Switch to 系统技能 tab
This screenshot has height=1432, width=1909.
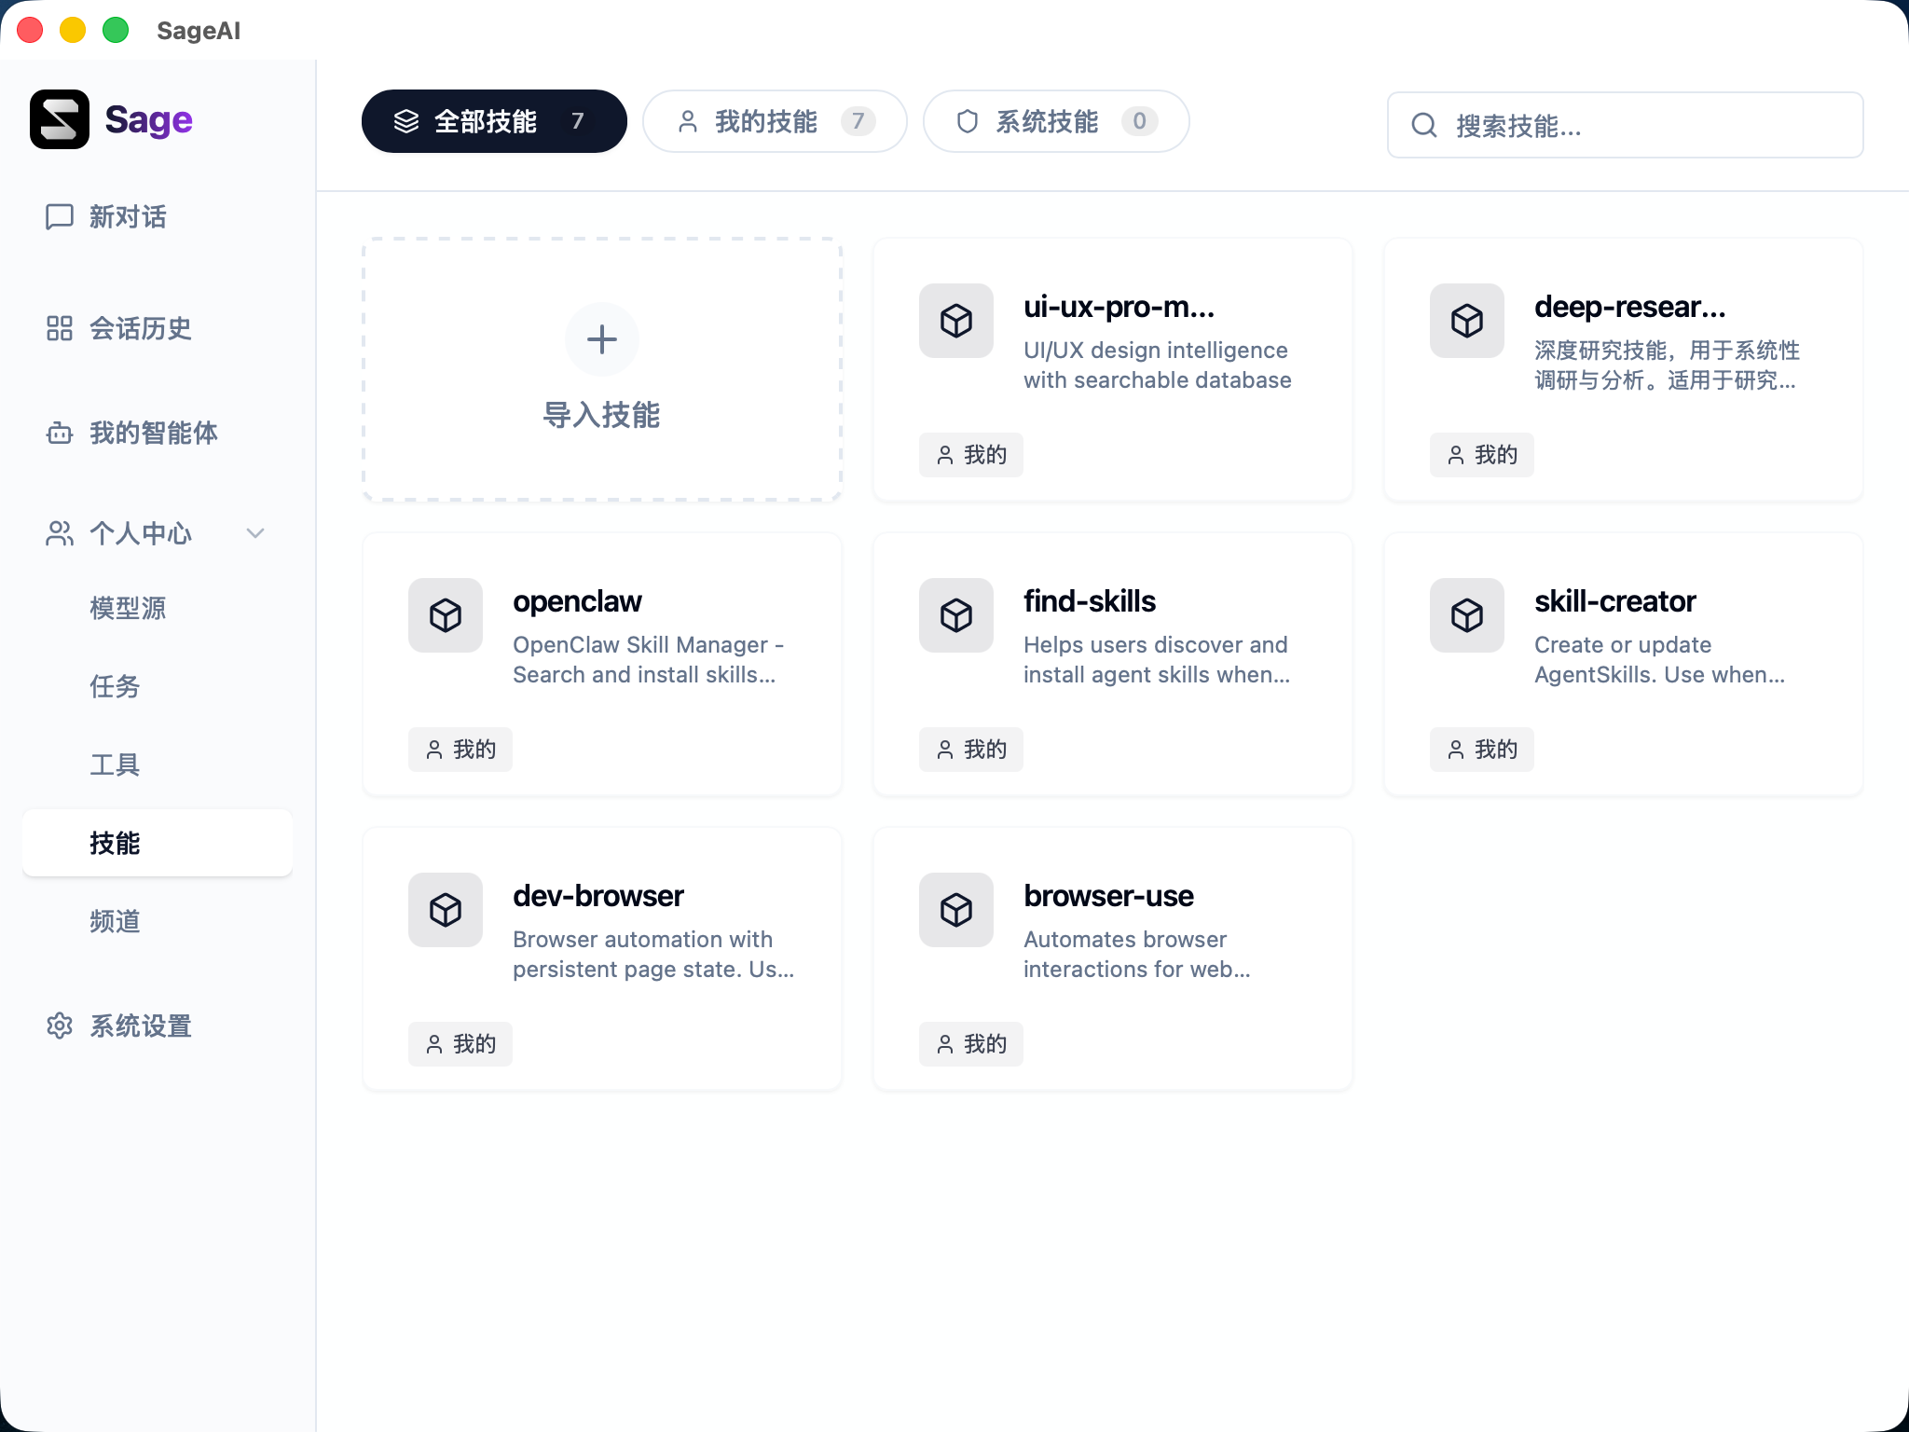coord(1055,121)
